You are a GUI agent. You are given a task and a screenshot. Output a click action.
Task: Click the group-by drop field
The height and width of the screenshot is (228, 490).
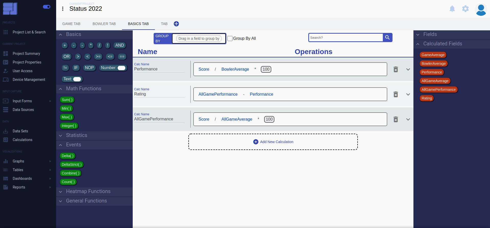[x=199, y=39]
